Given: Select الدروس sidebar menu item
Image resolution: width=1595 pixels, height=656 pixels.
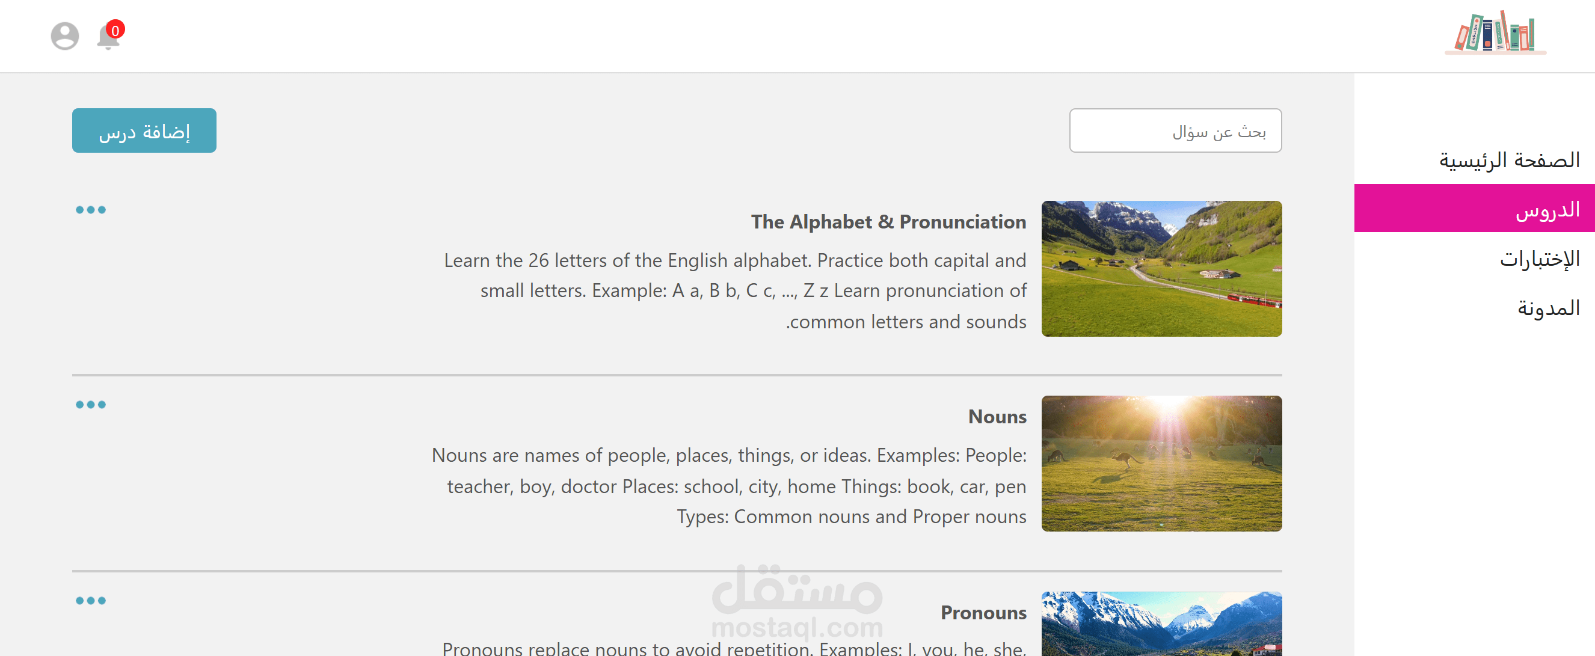Looking at the screenshot, I should (1547, 209).
